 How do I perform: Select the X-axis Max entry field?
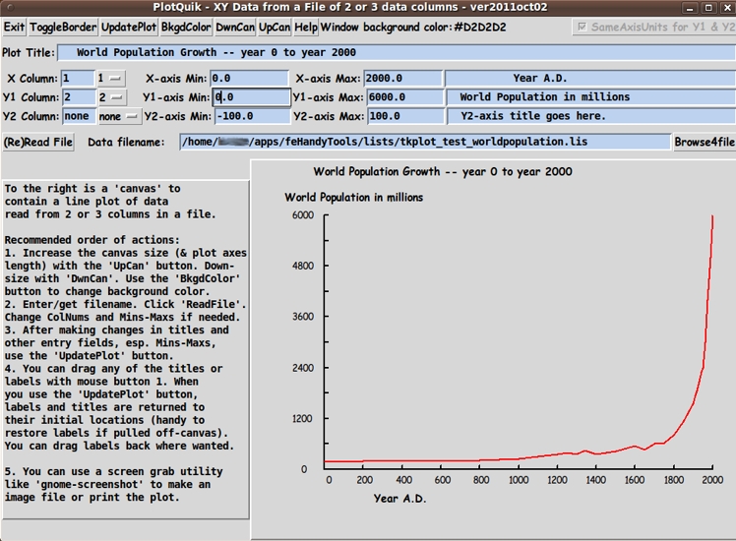402,78
